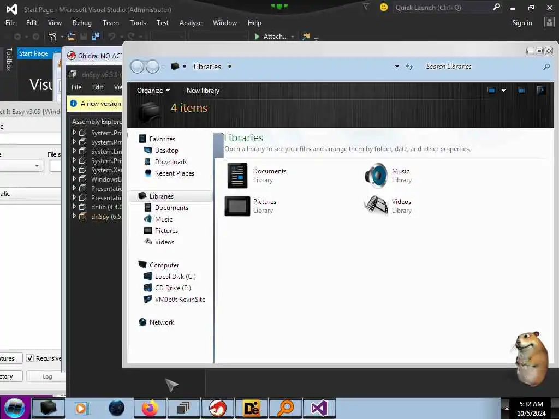Open Visual Studio Analyze menu
This screenshot has width=559, height=419.
(x=191, y=23)
